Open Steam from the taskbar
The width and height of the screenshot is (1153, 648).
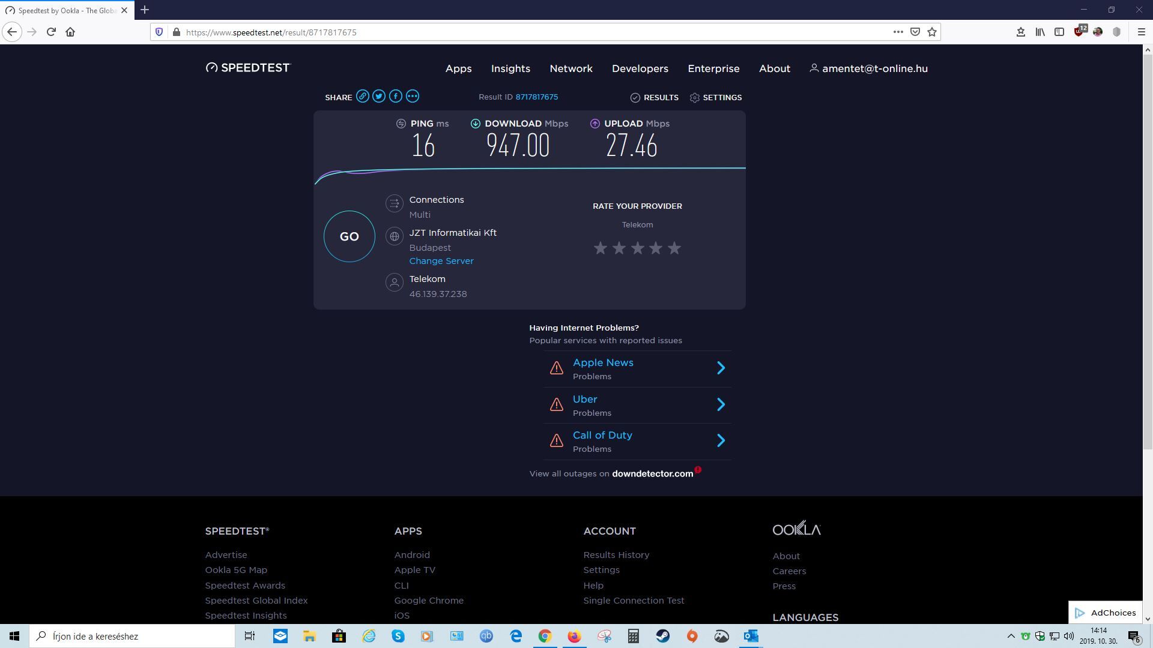click(x=662, y=636)
